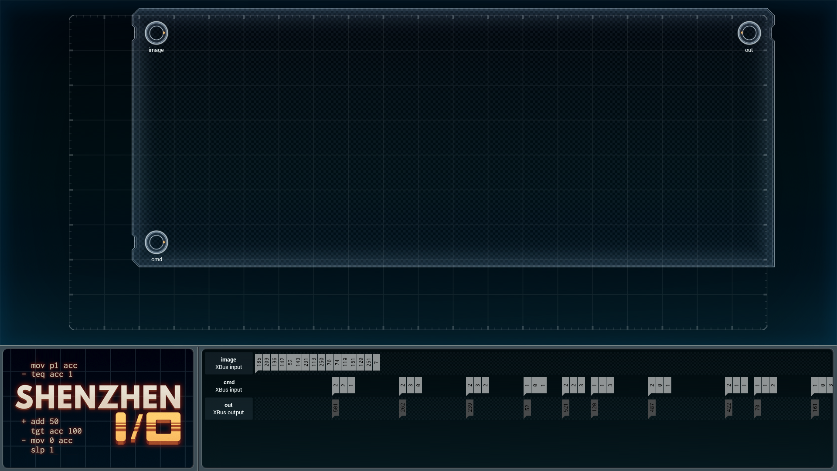This screenshot has width=837, height=471.
Task: Click the 250 marker in image row
Action: [x=321, y=362]
